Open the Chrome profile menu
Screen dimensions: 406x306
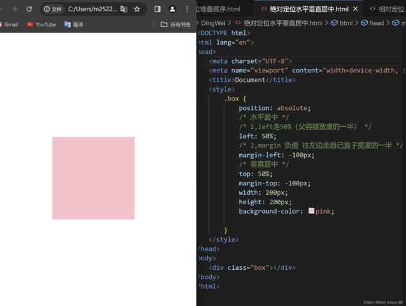[x=172, y=9]
